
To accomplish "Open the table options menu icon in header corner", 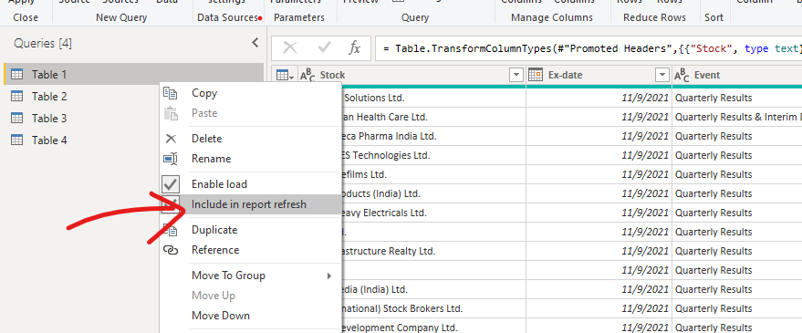I will 285,75.
